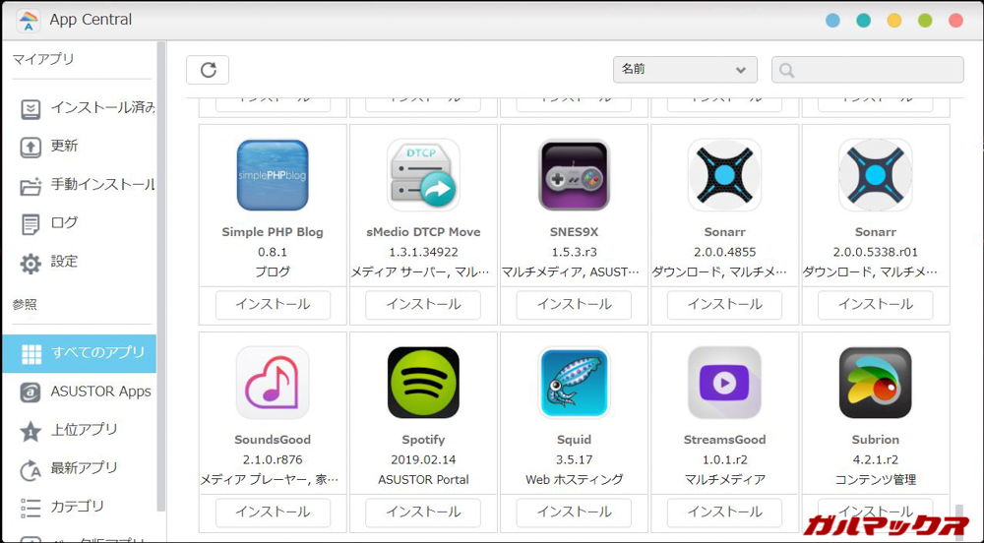Click the Simple PHP Blog icon

[x=273, y=175]
